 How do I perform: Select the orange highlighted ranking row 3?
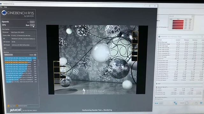[20, 62]
